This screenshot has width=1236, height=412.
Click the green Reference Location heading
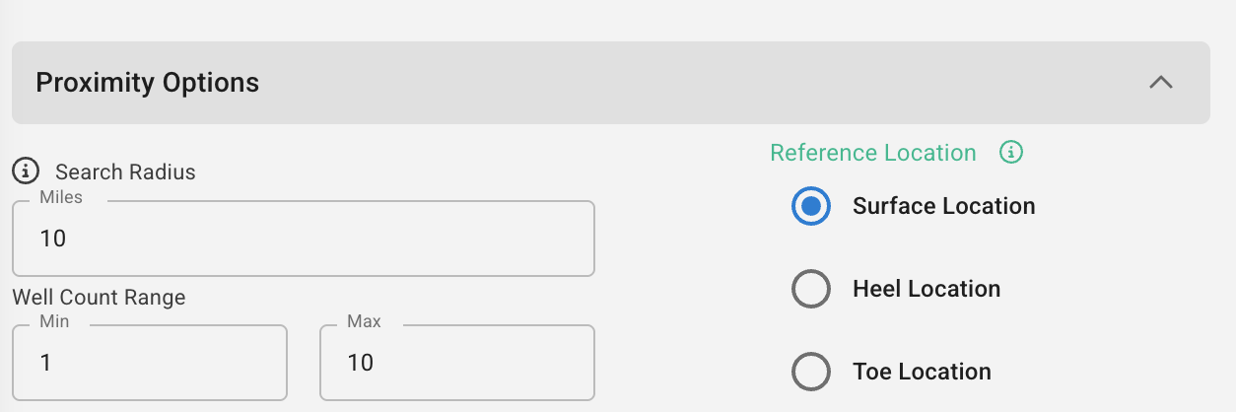pos(872,153)
